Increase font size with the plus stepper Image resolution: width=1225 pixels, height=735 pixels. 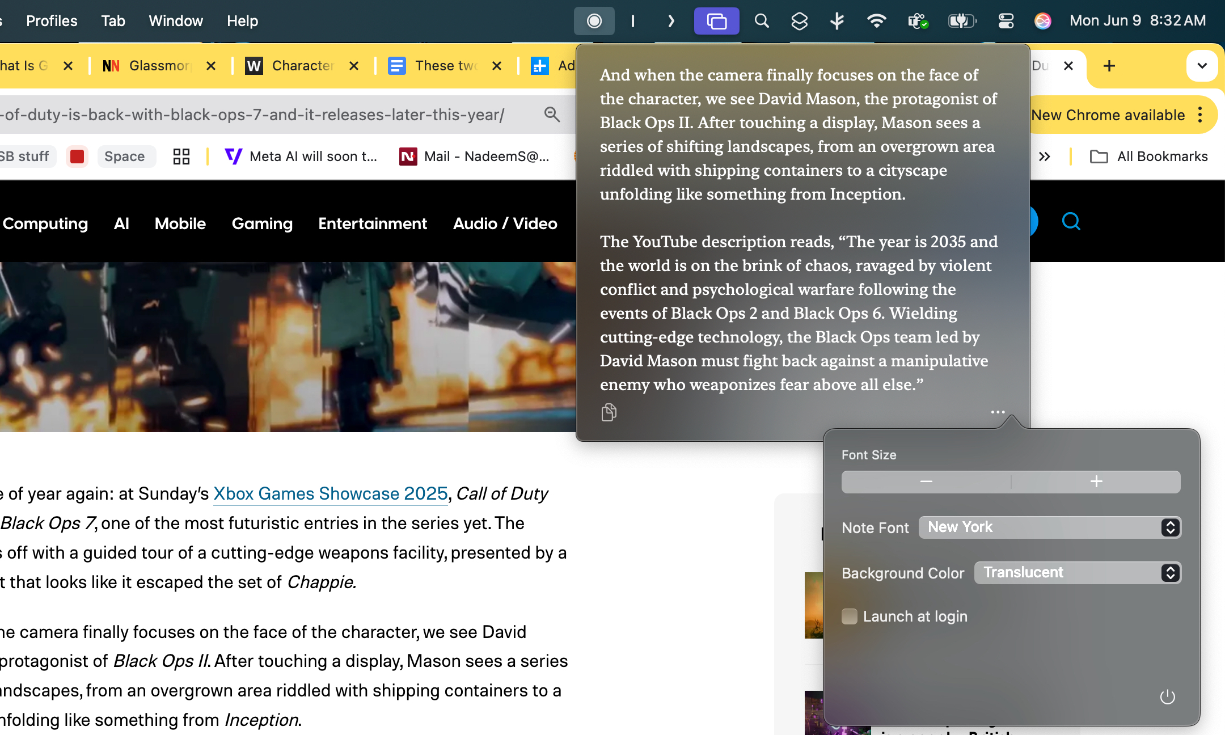[1095, 481]
